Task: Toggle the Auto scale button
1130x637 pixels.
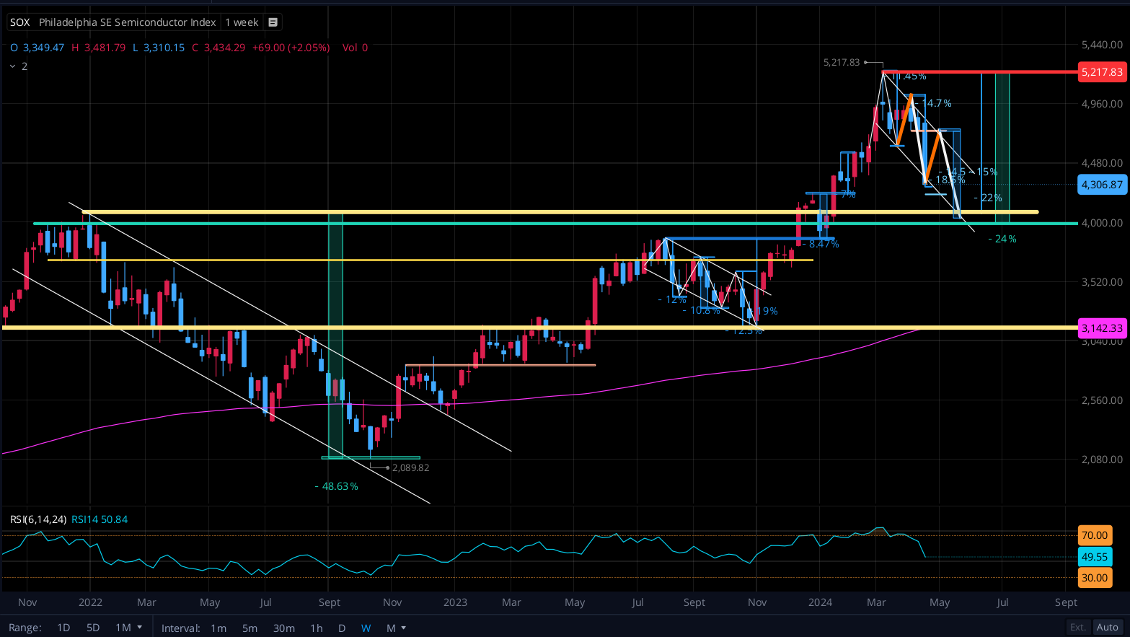Action: (1107, 627)
